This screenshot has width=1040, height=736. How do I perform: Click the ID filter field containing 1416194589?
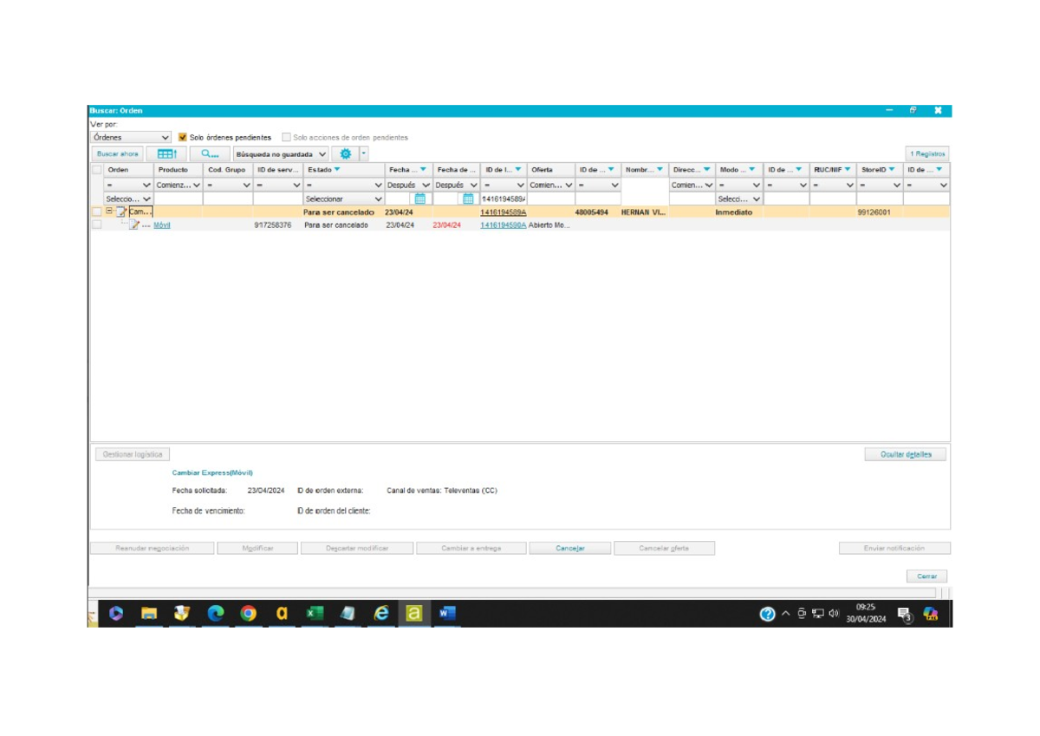504,199
